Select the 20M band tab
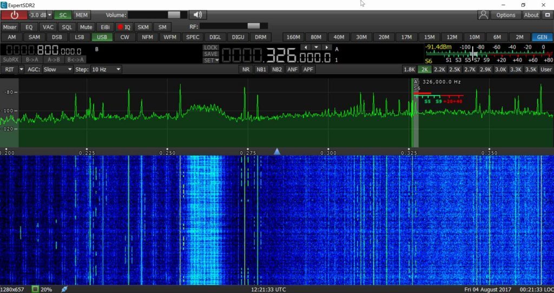 click(x=384, y=37)
